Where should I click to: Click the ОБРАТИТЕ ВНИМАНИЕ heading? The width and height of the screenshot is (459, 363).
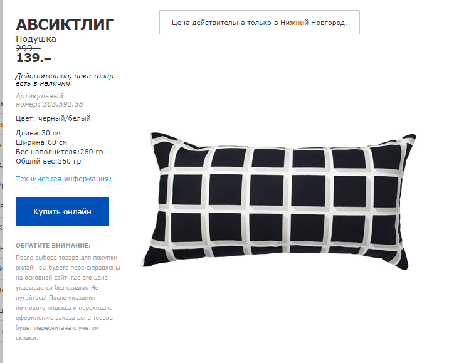(53, 246)
